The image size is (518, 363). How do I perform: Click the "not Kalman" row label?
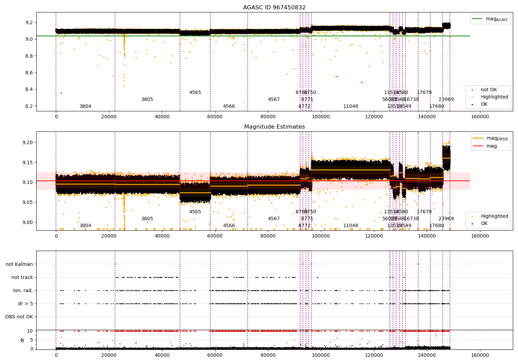tap(19, 264)
